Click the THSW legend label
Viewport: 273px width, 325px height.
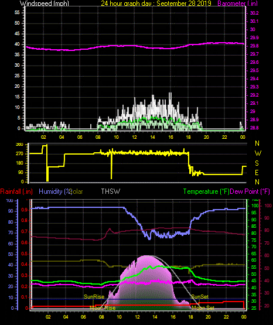pyautogui.click(x=111, y=191)
